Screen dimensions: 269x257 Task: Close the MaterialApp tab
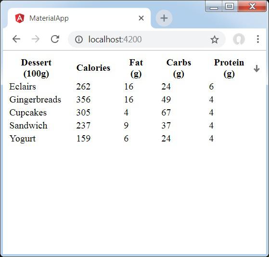tap(141, 18)
